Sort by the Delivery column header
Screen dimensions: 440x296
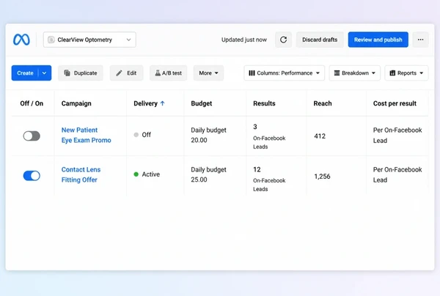point(145,103)
